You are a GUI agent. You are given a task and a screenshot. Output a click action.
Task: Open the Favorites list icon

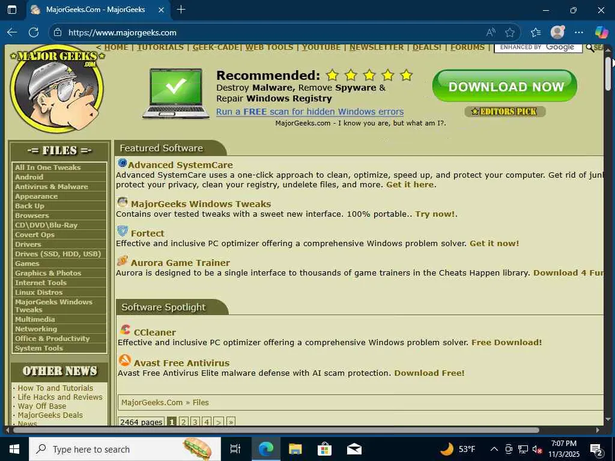tap(536, 32)
